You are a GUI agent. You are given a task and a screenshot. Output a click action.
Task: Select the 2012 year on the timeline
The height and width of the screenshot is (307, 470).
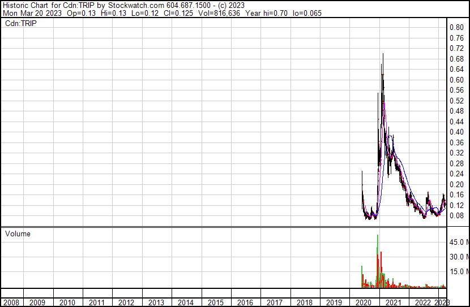click(x=126, y=302)
